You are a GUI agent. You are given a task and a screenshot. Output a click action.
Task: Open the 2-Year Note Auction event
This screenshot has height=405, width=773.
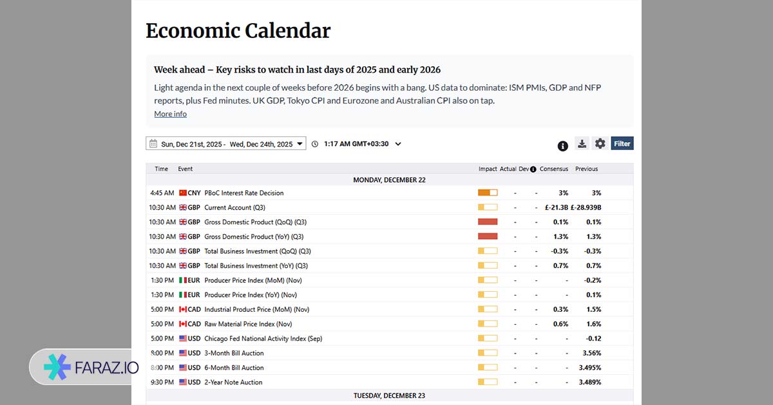point(233,382)
